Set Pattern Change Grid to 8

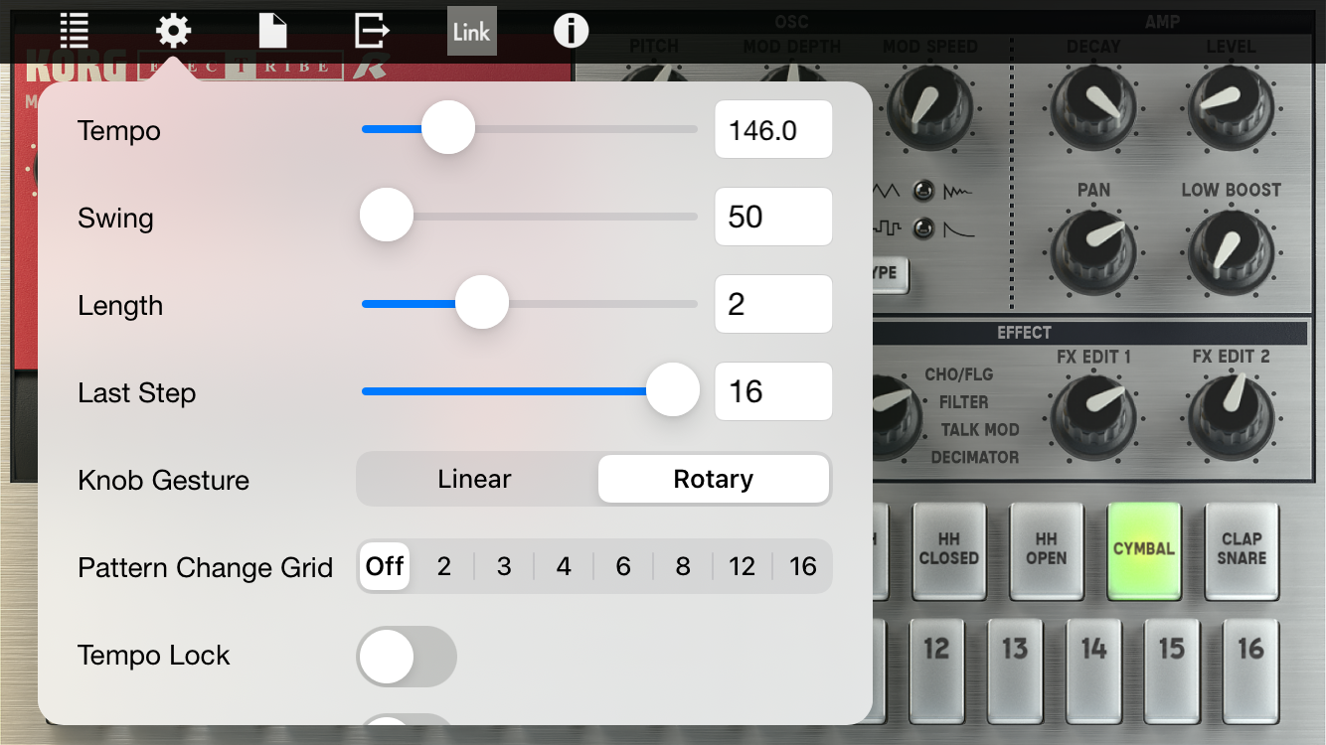pos(683,566)
